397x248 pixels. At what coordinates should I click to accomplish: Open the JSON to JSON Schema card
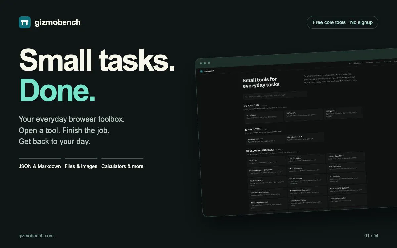point(348,189)
